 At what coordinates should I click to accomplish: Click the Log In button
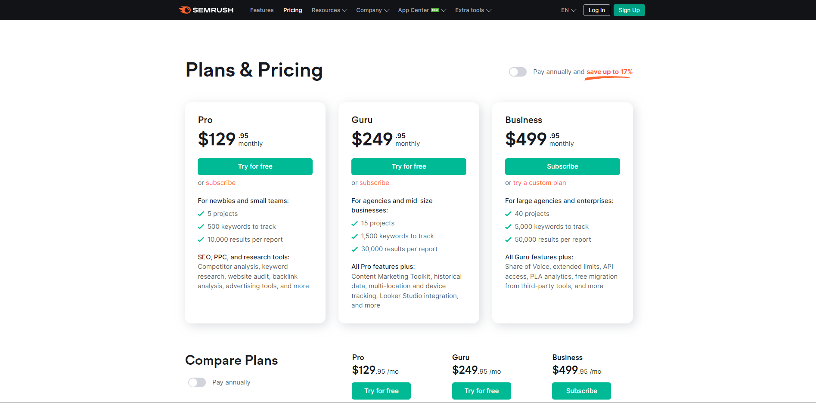(x=597, y=10)
